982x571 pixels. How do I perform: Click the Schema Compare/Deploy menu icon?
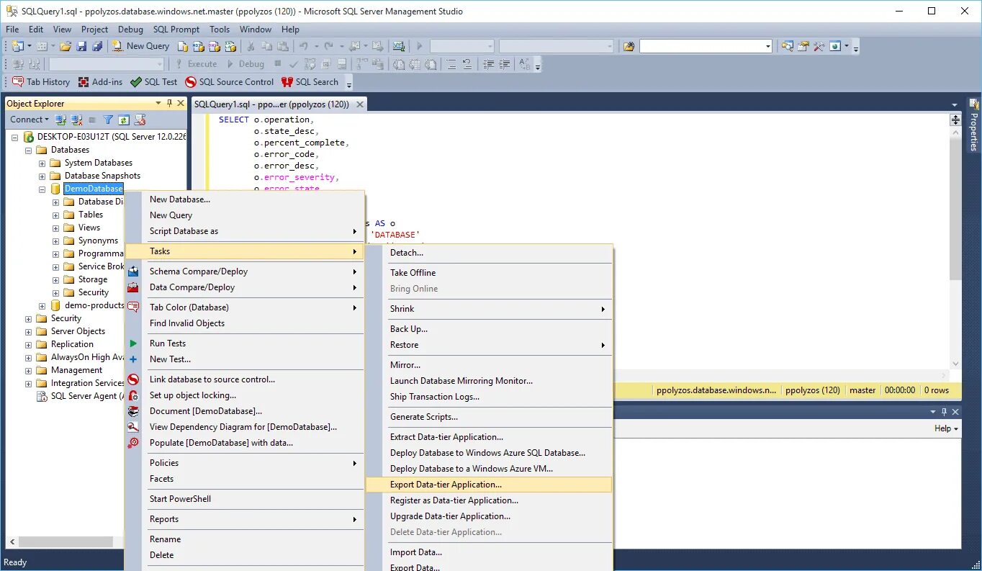click(133, 271)
